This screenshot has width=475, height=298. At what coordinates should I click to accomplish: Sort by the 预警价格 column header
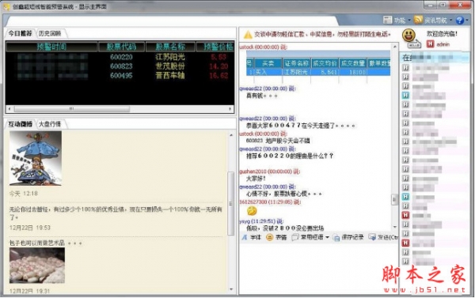(215, 47)
